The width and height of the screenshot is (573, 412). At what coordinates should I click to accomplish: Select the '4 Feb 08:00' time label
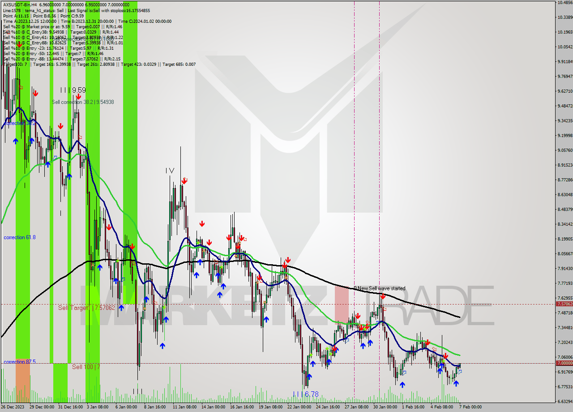[442, 407]
